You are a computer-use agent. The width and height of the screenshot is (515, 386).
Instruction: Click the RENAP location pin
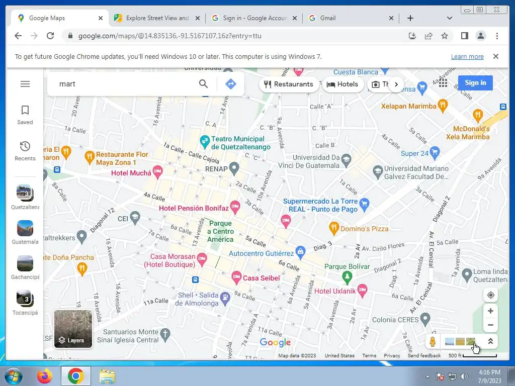pyautogui.click(x=234, y=168)
